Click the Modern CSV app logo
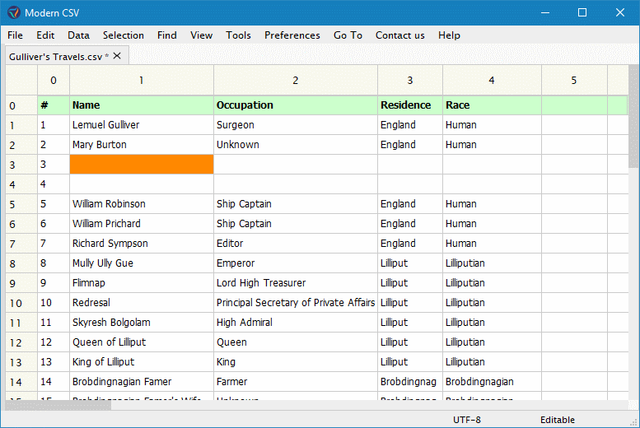 (x=13, y=12)
